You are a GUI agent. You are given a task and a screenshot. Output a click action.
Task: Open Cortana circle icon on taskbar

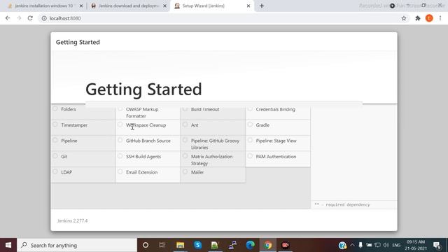(x=146, y=245)
